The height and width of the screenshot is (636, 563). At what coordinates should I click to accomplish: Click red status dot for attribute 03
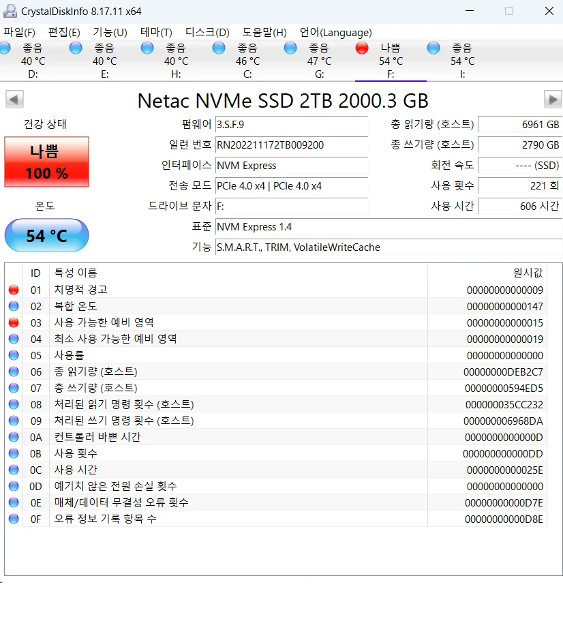(14, 322)
